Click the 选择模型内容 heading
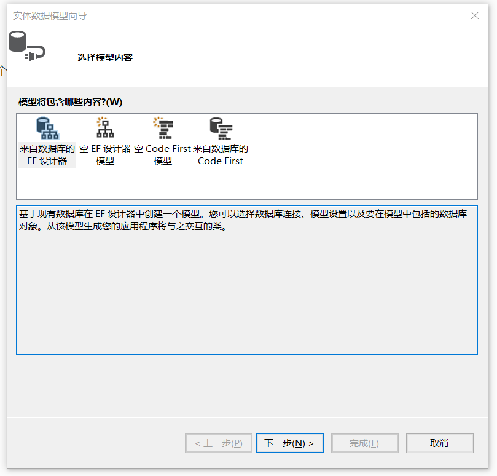 (105, 57)
